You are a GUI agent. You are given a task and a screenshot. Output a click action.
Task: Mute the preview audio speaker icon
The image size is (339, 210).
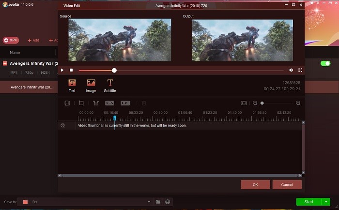pos(291,70)
